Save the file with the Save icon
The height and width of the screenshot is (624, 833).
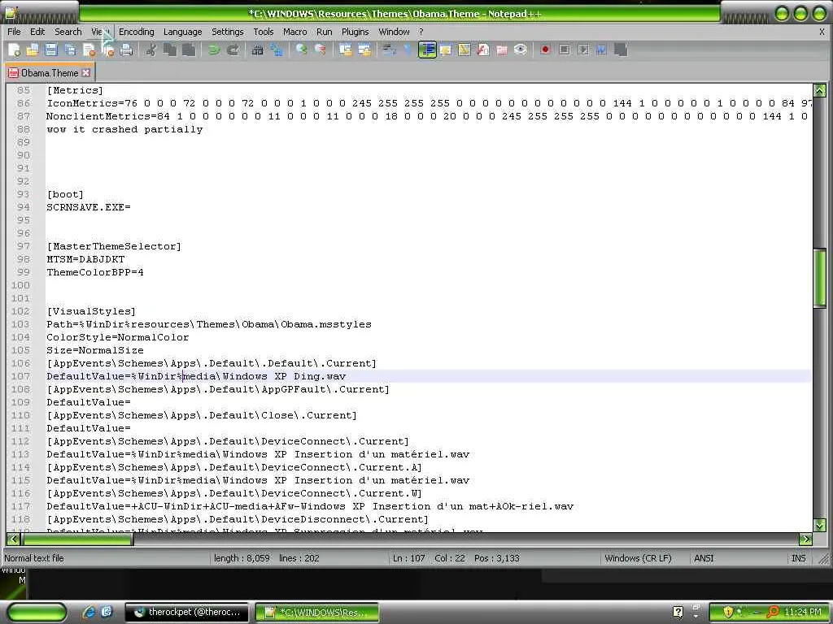coord(51,50)
